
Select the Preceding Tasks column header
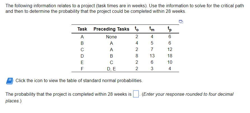pos(111,29)
